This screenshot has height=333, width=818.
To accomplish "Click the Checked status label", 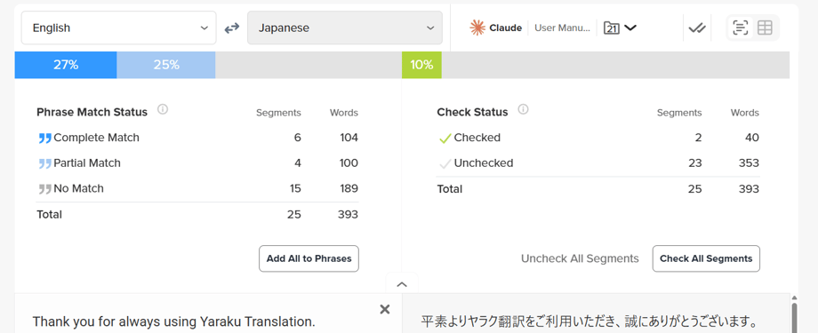I will click(477, 138).
